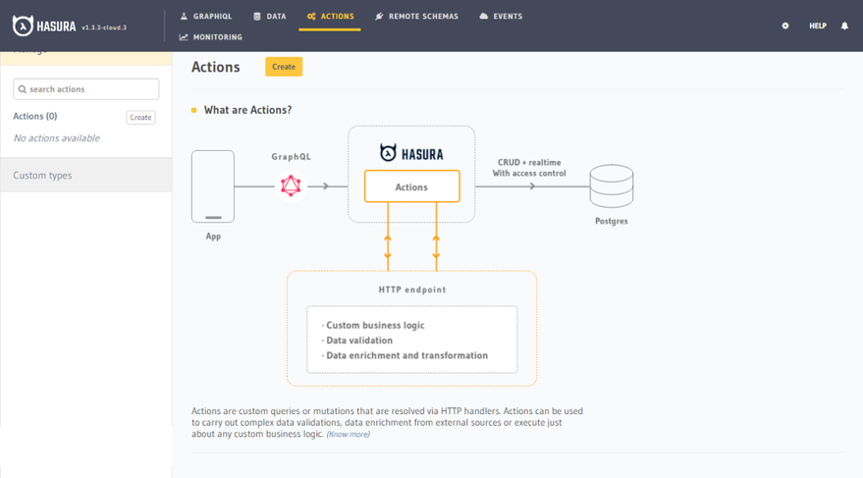Click 'CRUD + realtime' label
This screenshot has width=863, height=478.
[x=529, y=163]
